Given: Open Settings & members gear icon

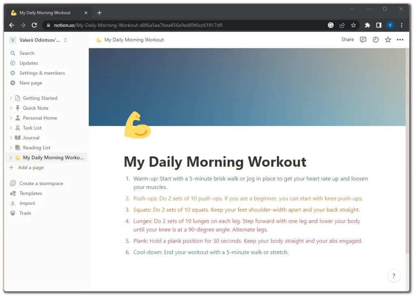Looking at the screenshot, I should pos(13,73).
